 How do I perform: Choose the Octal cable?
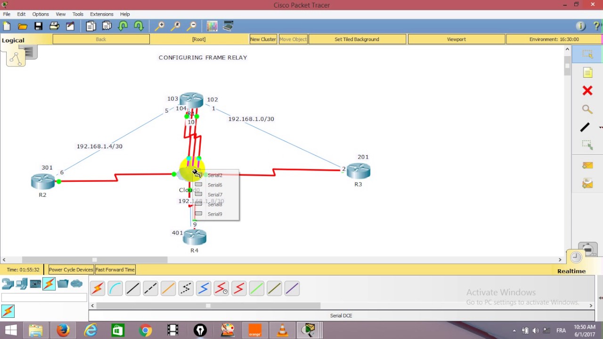[256, 288]
